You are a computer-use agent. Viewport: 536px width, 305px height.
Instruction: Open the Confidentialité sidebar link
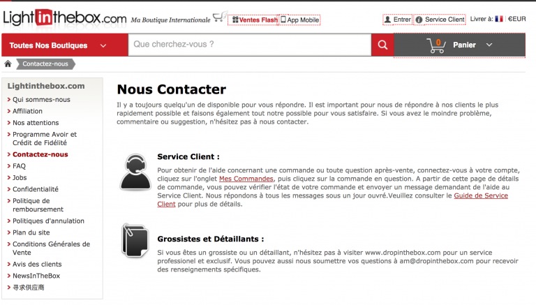coord(36,189)
